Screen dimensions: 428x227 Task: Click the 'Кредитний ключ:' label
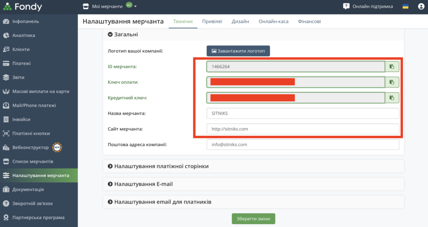[x=128, y=98]
